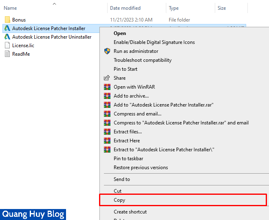
Task: Click the ReadMe text file icon
Action: [7, 54]
